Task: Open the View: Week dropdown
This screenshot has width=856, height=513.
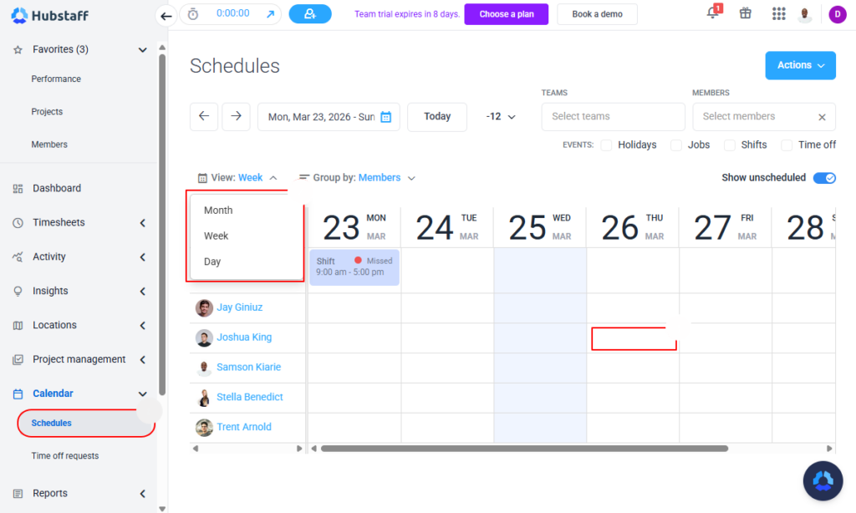Action: click(237, 178)
